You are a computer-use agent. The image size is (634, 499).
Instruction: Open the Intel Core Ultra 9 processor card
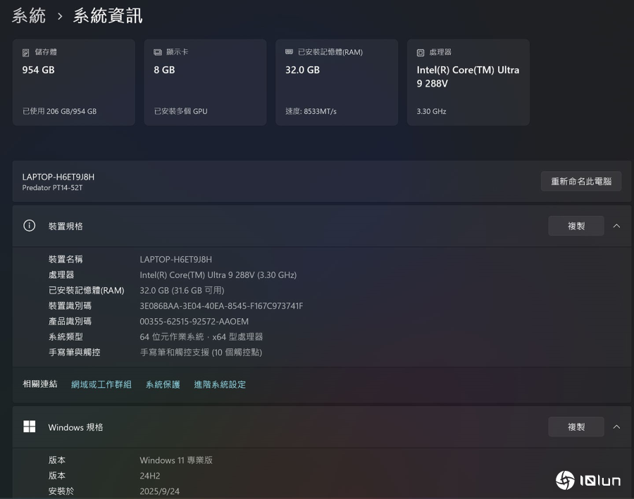pos(468,82)
